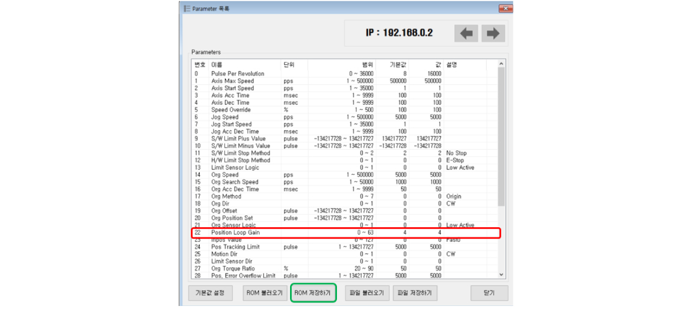This screenshot has height=309, width=692.
Task: Select the Axis Start Speed parameter
Action: (344, 88)
